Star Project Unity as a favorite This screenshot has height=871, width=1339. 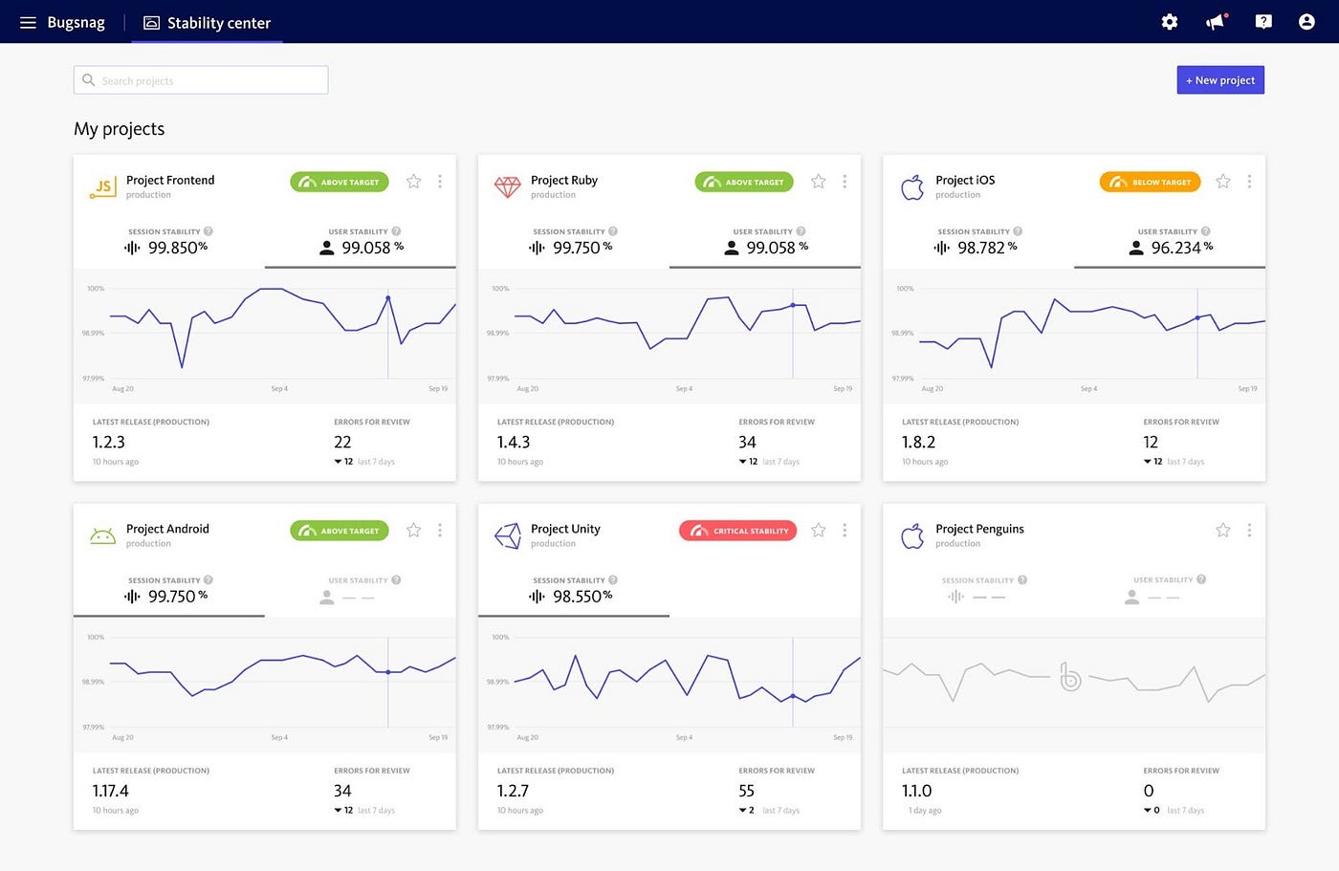(818, 530)
